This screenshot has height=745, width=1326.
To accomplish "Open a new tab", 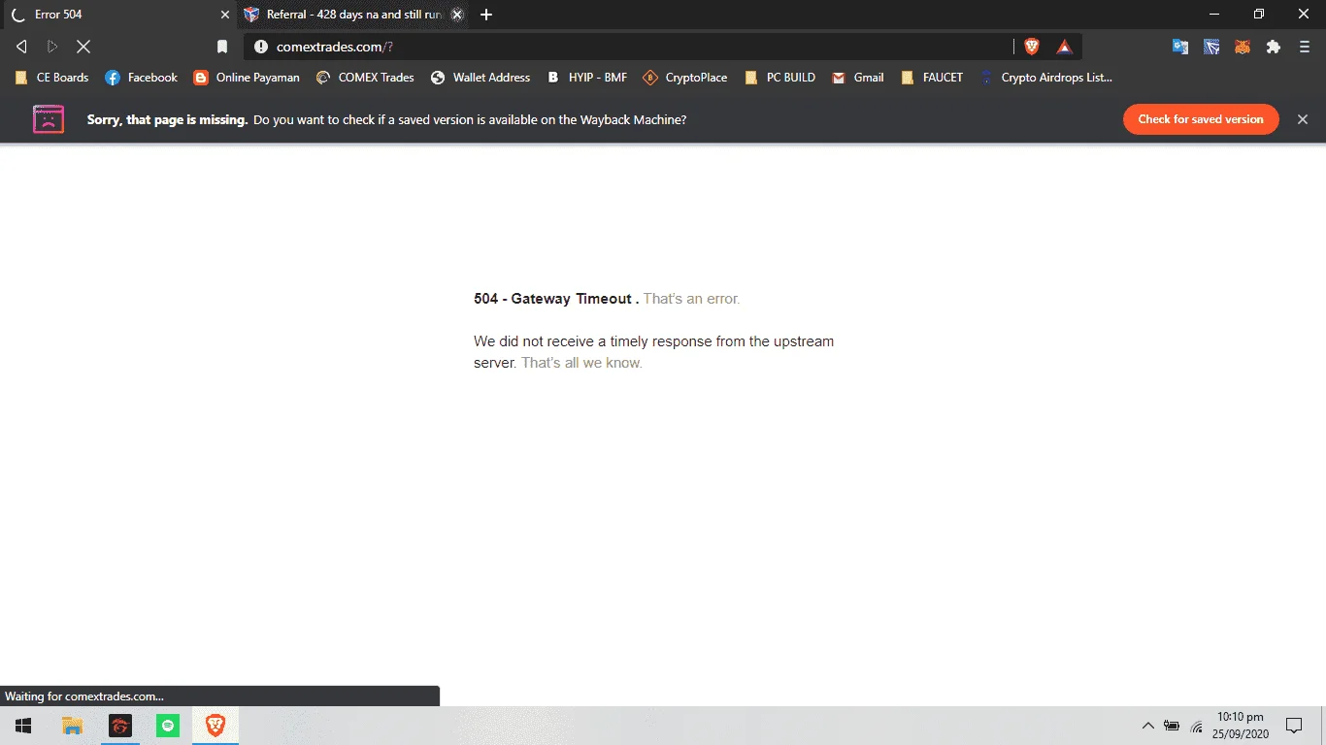I will 486,15.
